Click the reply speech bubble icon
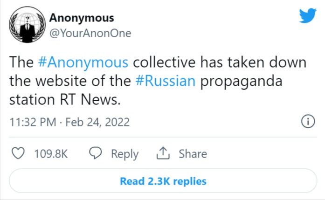The width and height of the screenshot is (325, 200). pyautogui.click(x=96, y=153)
